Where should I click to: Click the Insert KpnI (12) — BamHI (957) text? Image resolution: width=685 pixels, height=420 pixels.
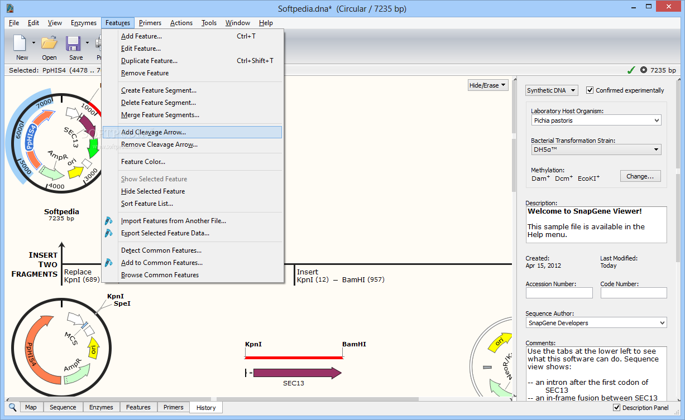pos(341,276)
